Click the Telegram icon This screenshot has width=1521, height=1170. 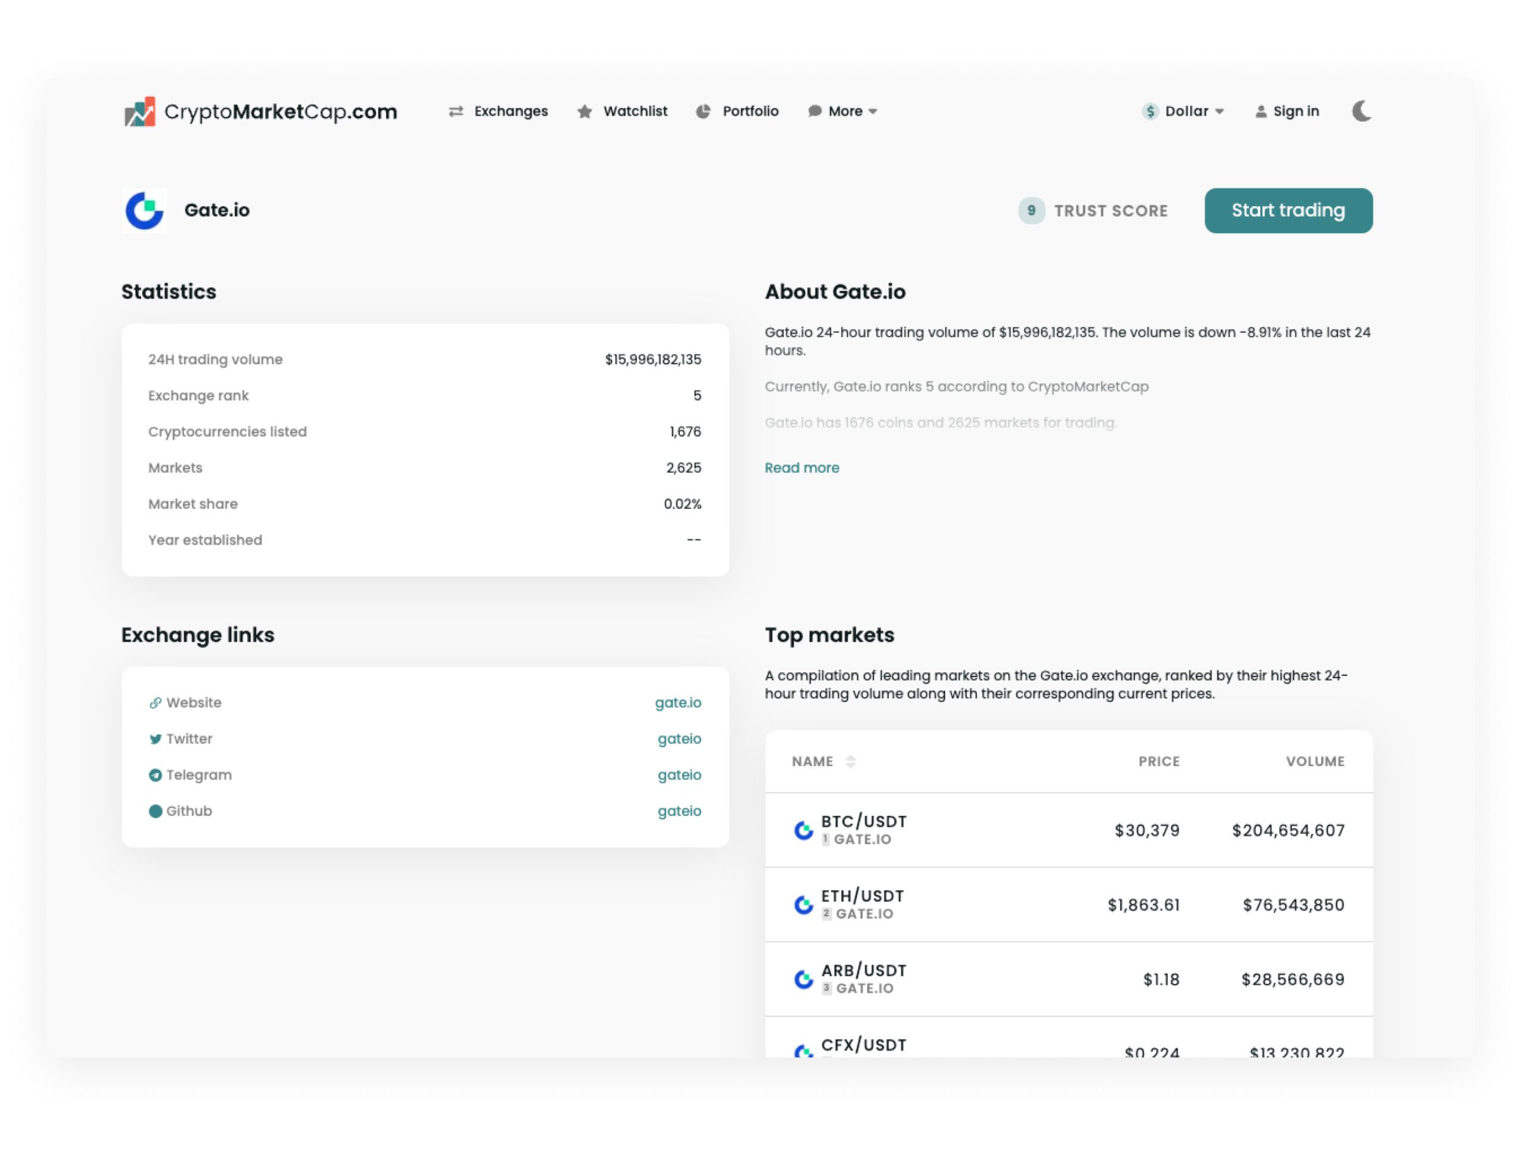point(155,776)
